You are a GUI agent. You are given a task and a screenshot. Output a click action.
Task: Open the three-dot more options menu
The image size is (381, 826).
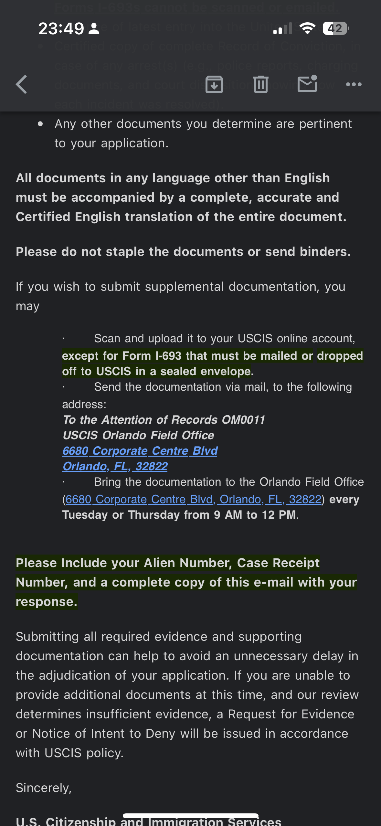[x=354, y=84]
